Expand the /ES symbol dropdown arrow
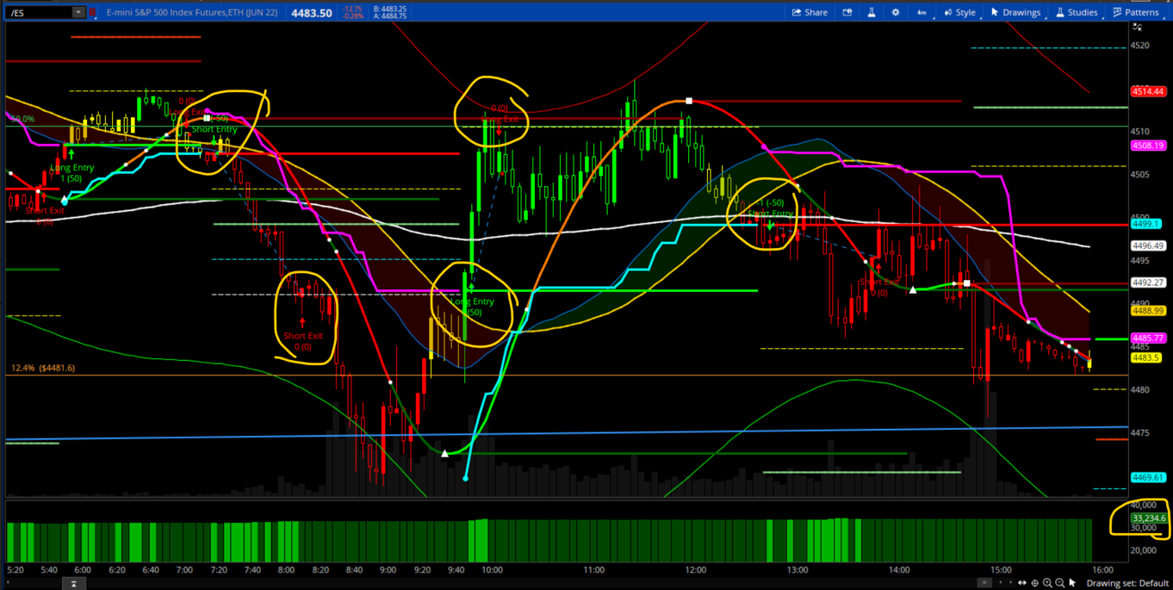 click(x=78, y=12)
